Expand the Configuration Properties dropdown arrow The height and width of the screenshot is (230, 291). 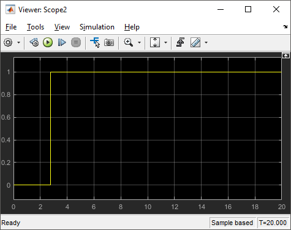(x=19, y=42)
